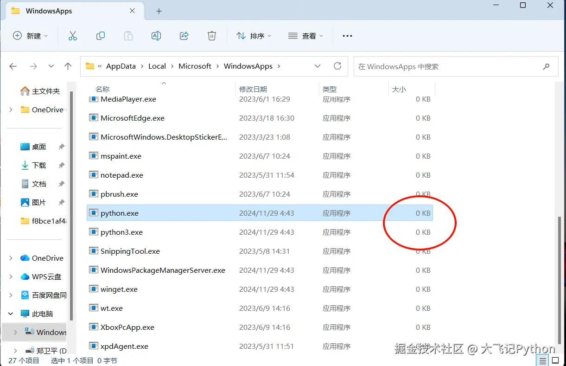Click pin icon beside 下载
Viewport: 566px width, 366px height.
coord(61,165)
